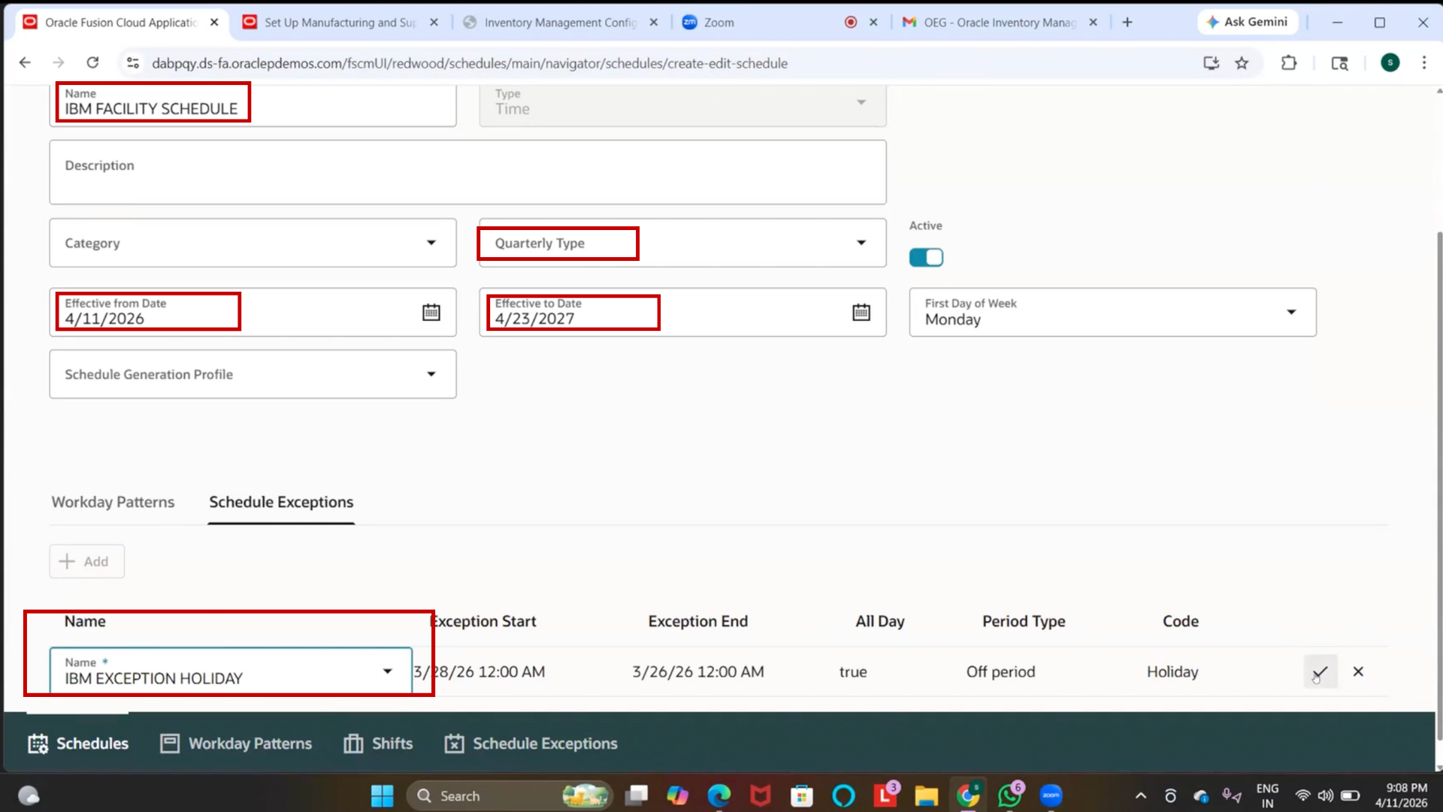Switch to Workday Patterns tab
Viewport: 1443px width, 812px height.
[x=113, y=501]
